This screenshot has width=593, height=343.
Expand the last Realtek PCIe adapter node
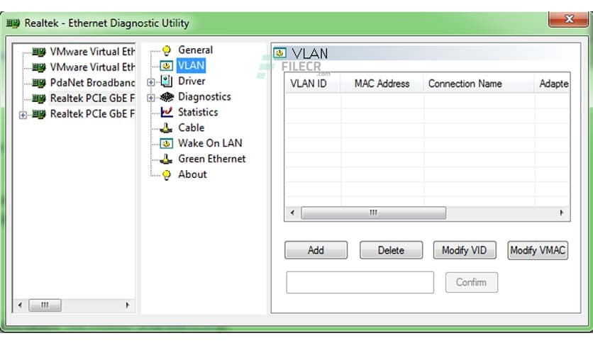tap(23, 115)
